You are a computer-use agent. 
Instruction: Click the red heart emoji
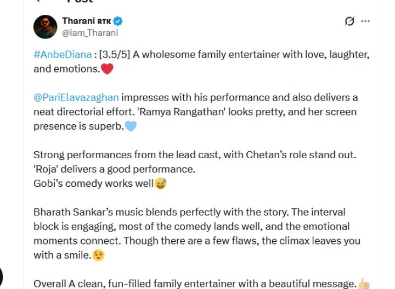pos(107,69)
